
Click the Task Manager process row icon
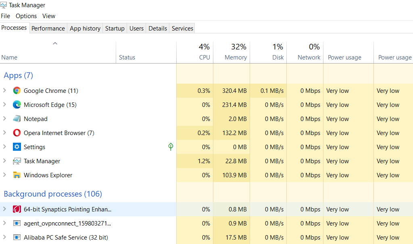pyautogui.click(x=17, y=161)
